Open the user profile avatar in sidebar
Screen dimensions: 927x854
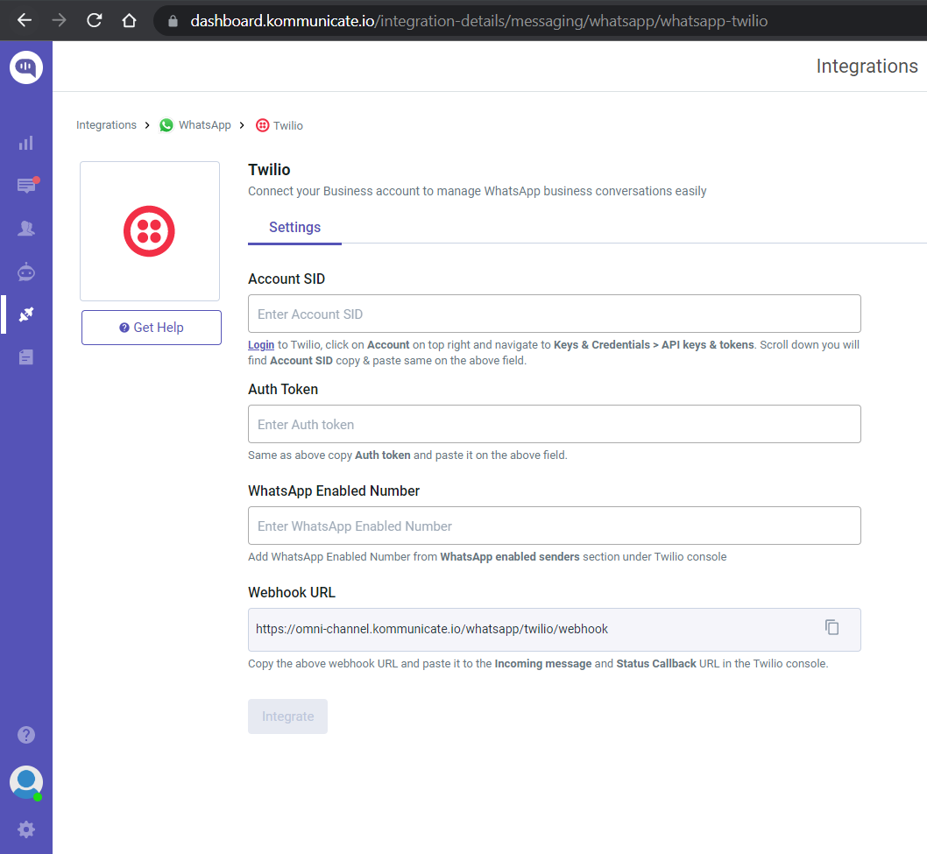tap(26, 782)
